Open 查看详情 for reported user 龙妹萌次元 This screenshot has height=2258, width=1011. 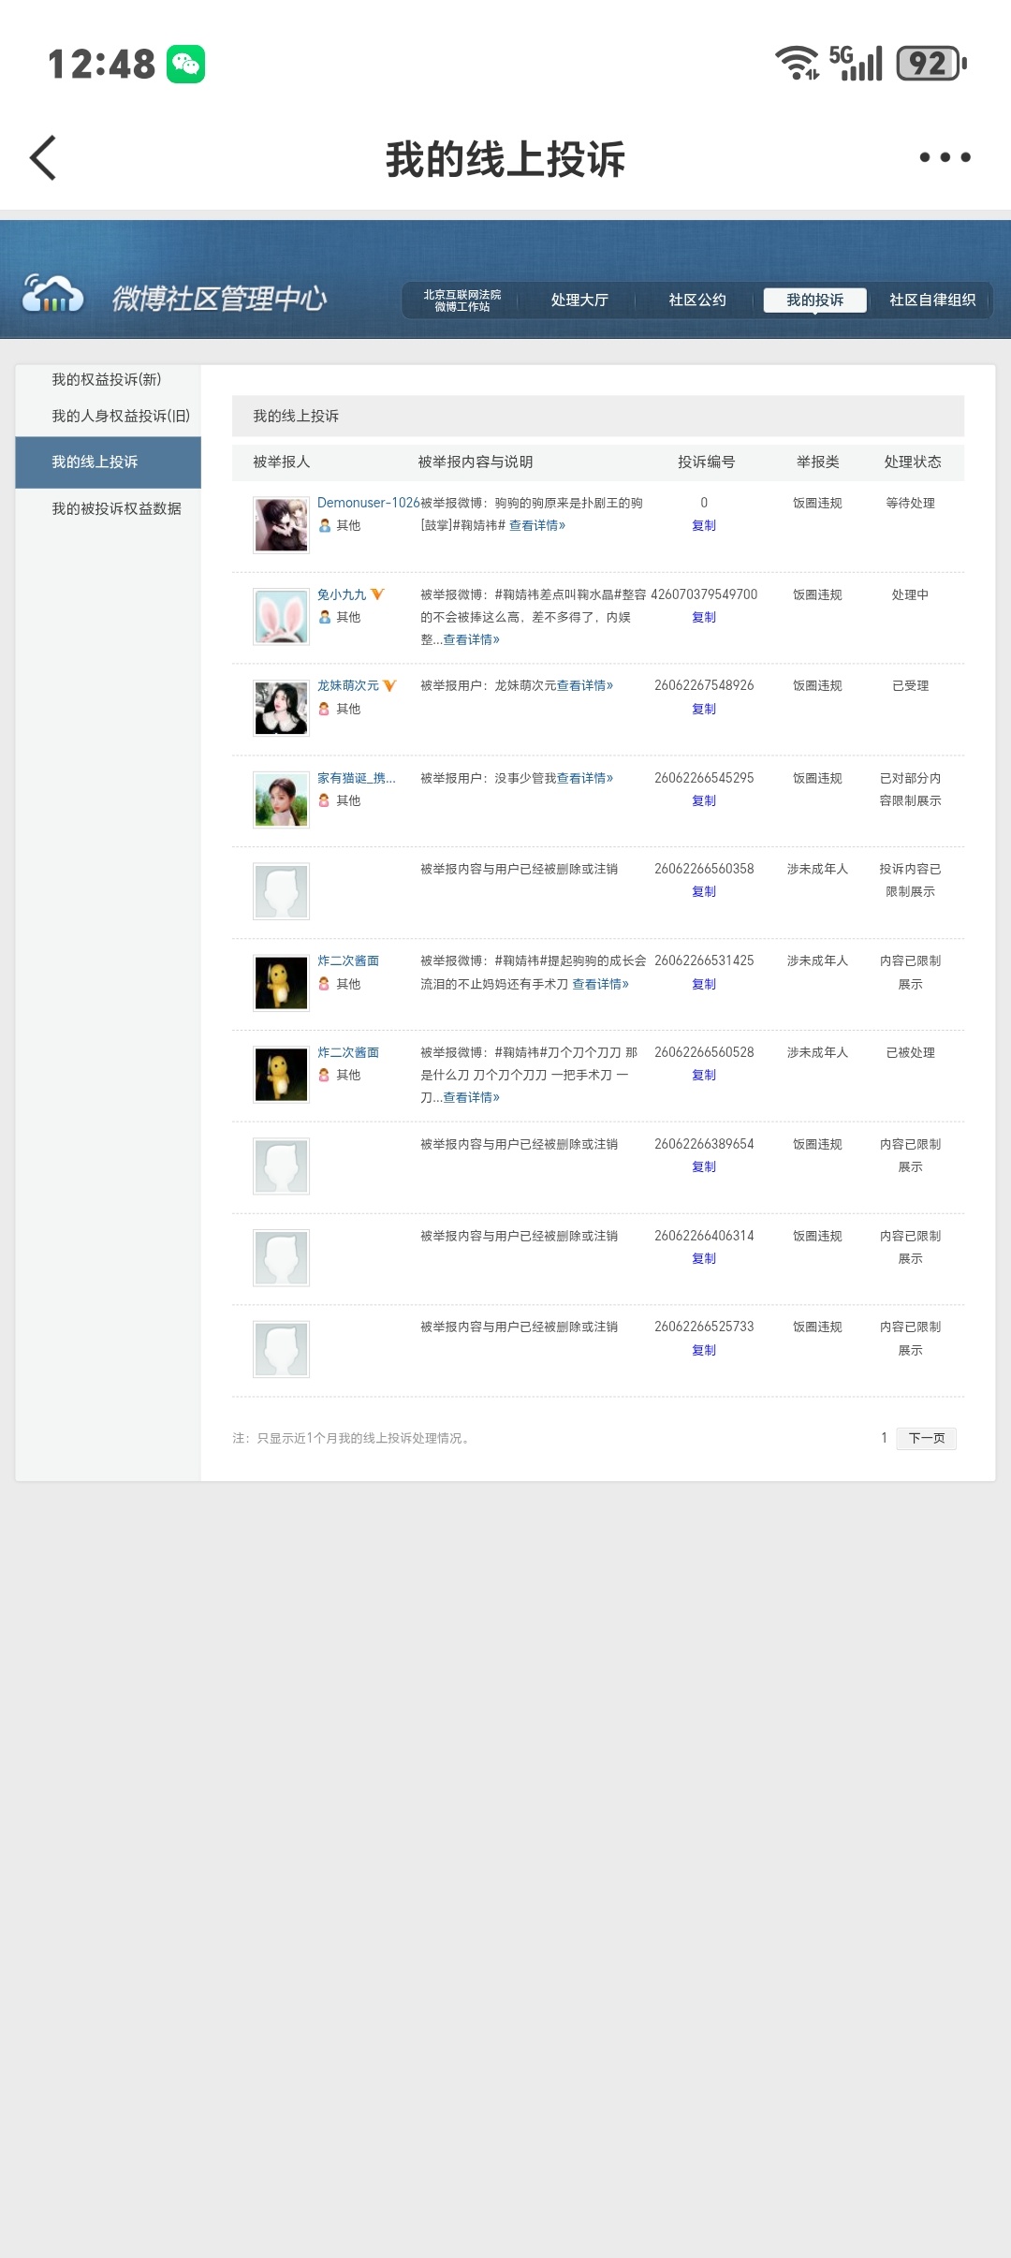point(585,685)
